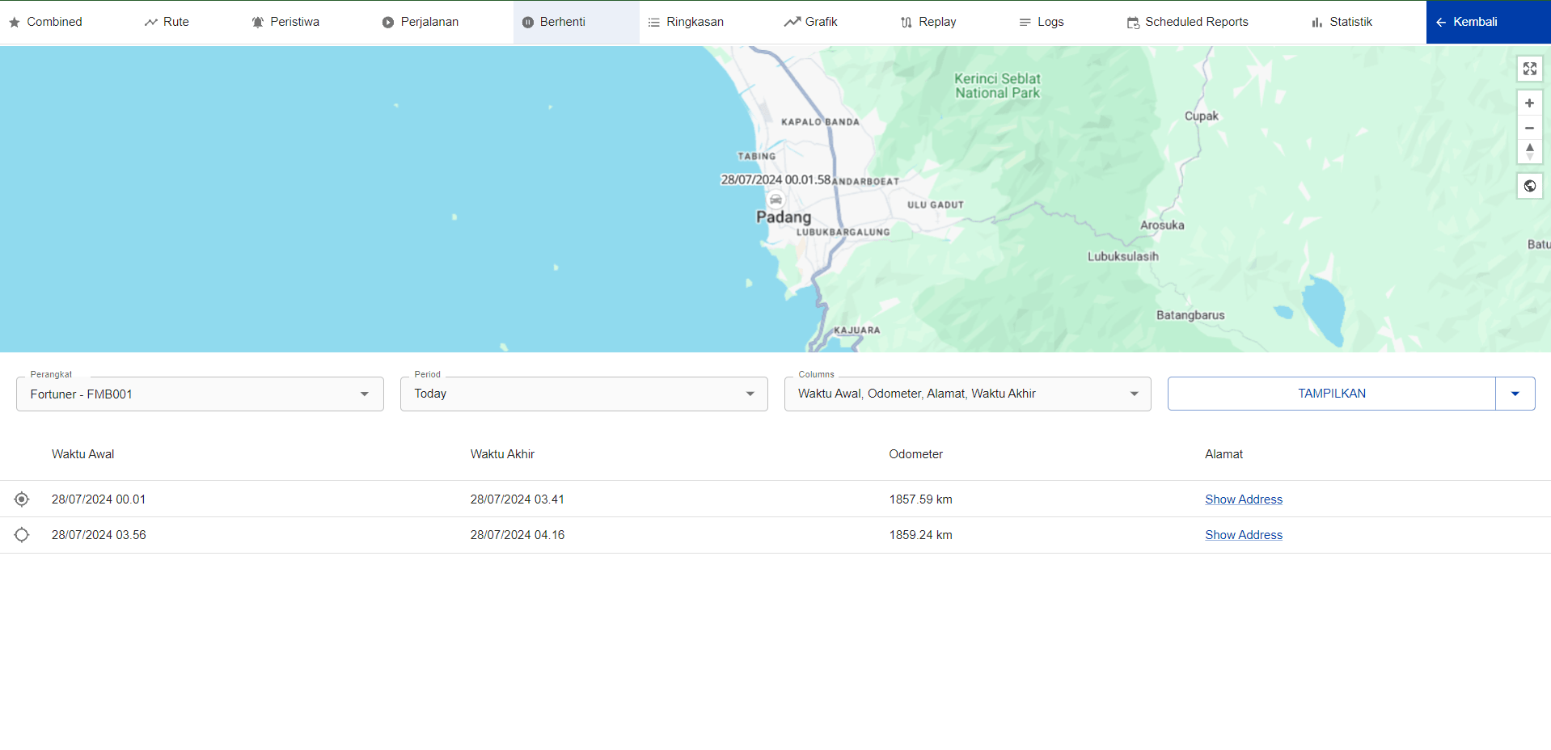Viewport: 1551px width, 750px height.
Task: Select the row ending 28/07/2024 04.16
Action: [518, 535]
